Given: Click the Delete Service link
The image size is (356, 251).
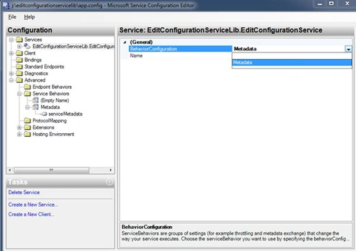Looking at the screenshot, I should coord(24,192).
